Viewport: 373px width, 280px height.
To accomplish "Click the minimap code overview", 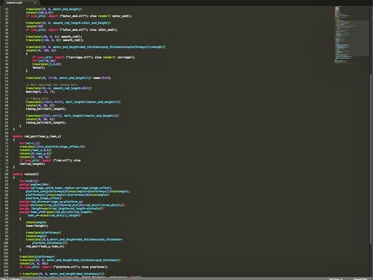I will 352,34.
